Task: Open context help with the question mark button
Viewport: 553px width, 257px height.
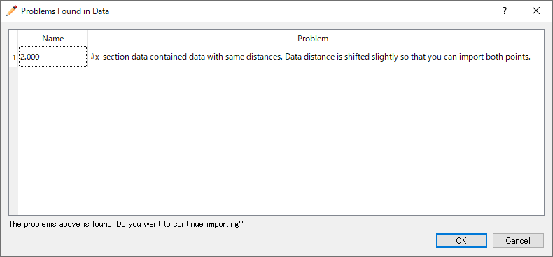Action: [x=505, y=11]
